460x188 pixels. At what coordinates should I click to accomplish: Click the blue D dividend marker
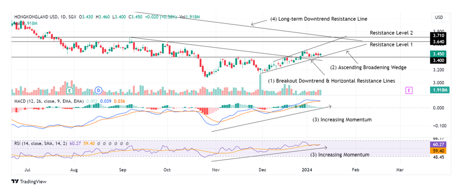tap(99, 90)
